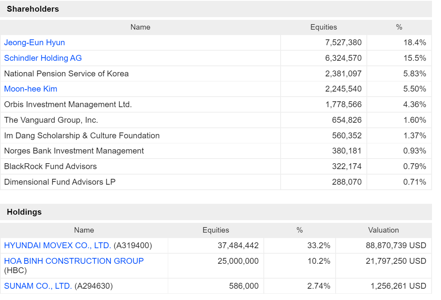The width and height of the screenshot is (441, 300).
Task: Click the Shareholders table Name column header
Action: coord(140,27)
